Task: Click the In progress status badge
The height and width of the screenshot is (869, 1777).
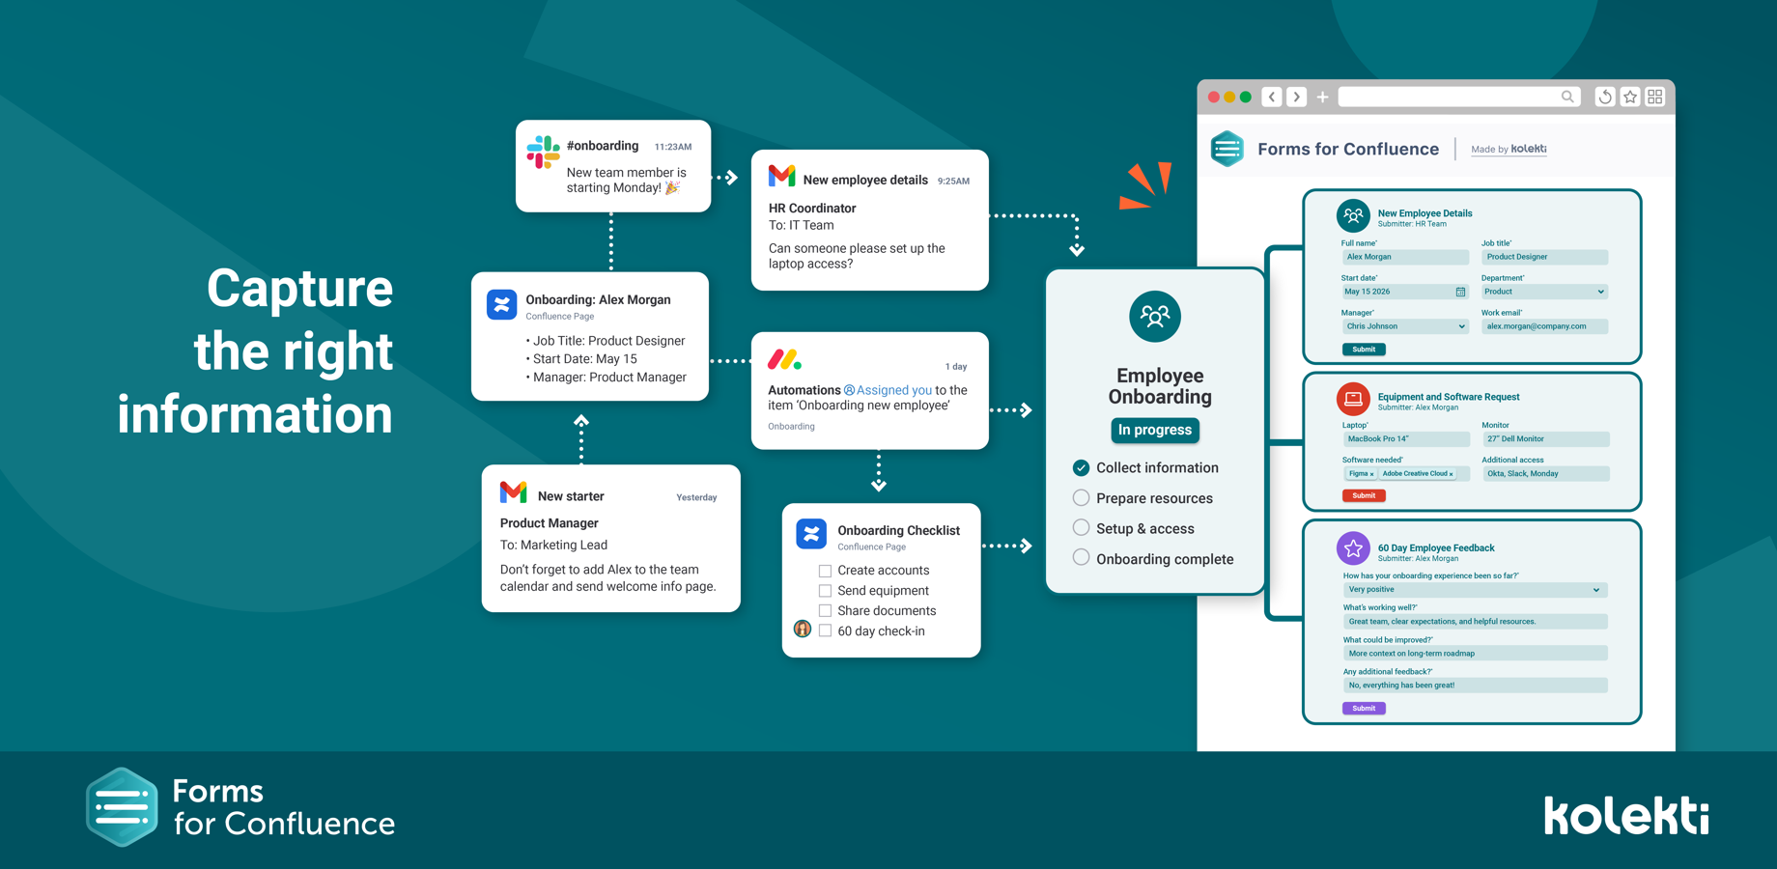Action: (1155, 430)
